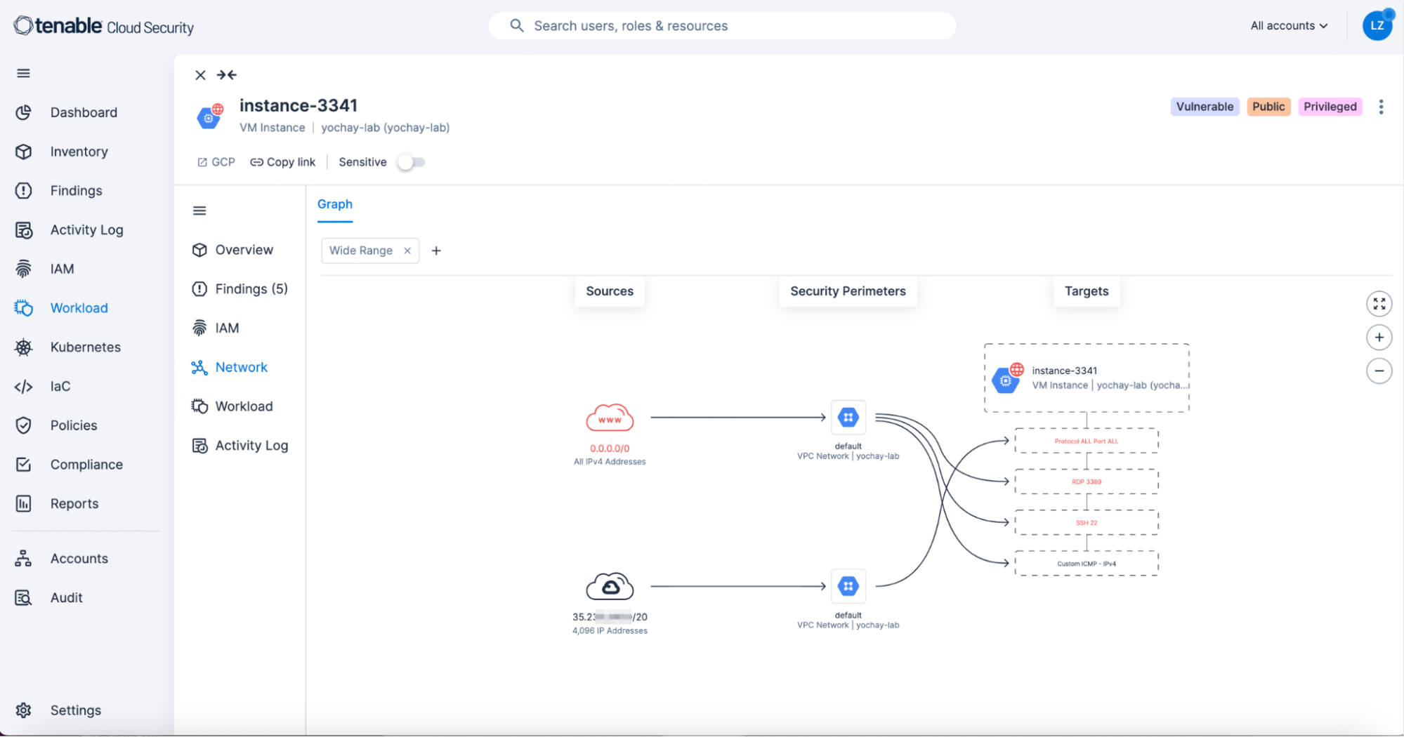Toggle the Sensitive switch for instance-3341
Screen dimensions: 1404x737
click(411, 161)
